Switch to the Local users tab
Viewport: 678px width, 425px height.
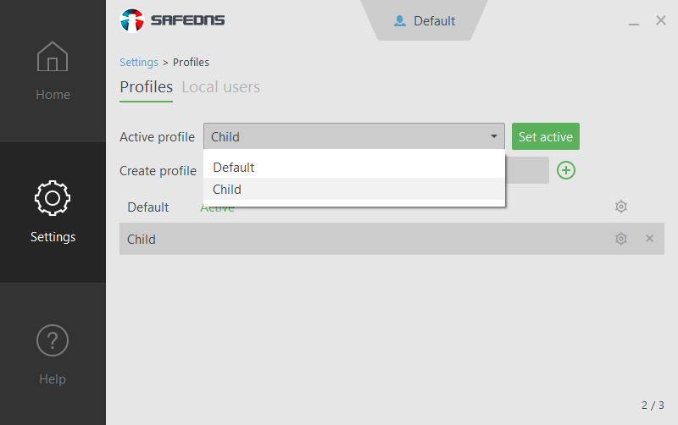(221, 87)
